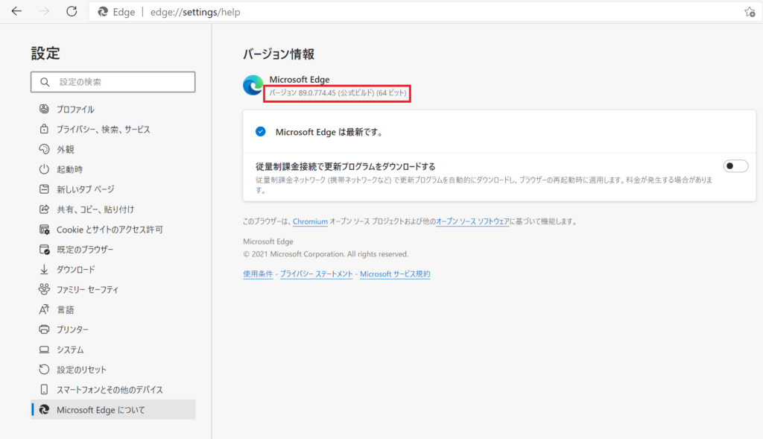
Task: Click the large Microsoft Edge logo
Action: [253, 85]
